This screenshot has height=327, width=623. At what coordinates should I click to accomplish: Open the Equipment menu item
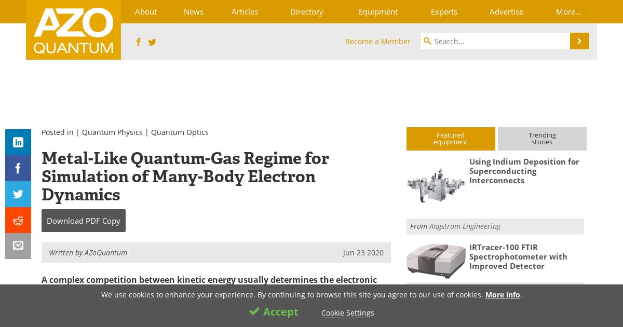coord(378,11)
